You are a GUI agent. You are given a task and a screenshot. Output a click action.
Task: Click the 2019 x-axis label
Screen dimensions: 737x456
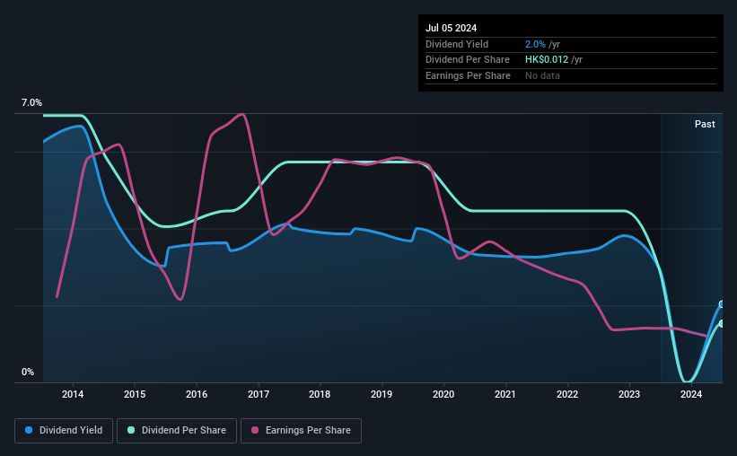point(382,394)
